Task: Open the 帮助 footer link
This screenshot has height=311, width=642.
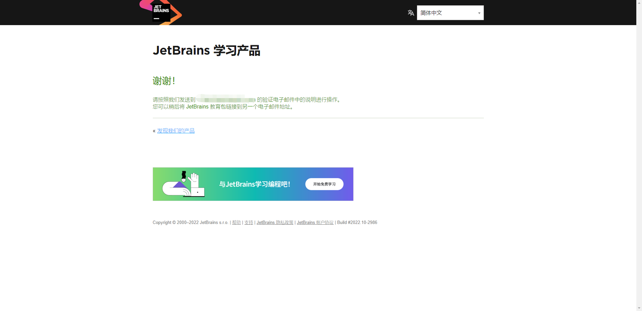Action: pyautogui.click(x=236, y=222)
